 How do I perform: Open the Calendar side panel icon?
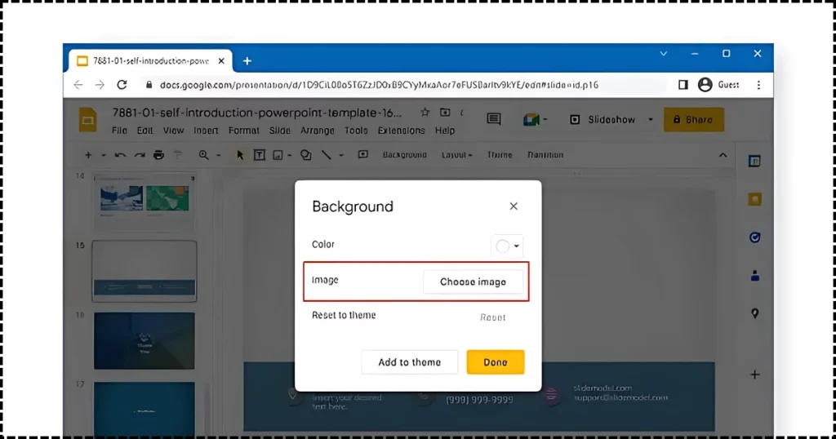754,161
